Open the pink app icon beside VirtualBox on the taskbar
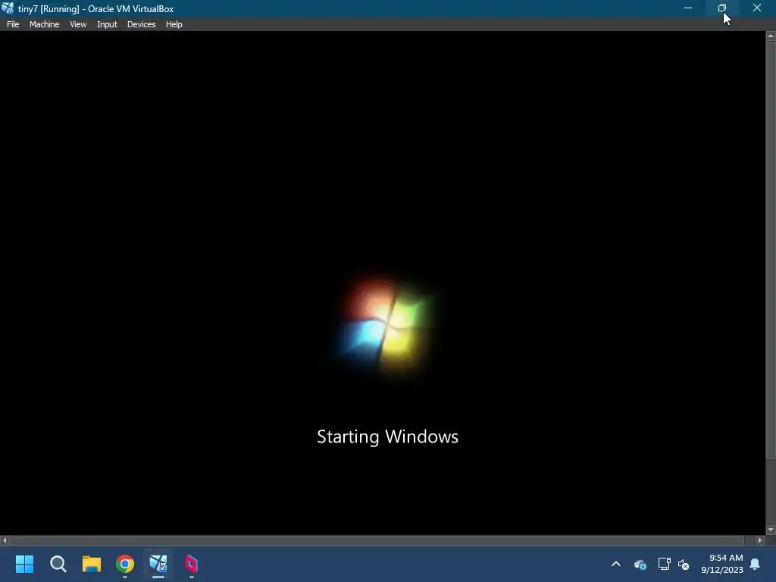 [192, 564]
